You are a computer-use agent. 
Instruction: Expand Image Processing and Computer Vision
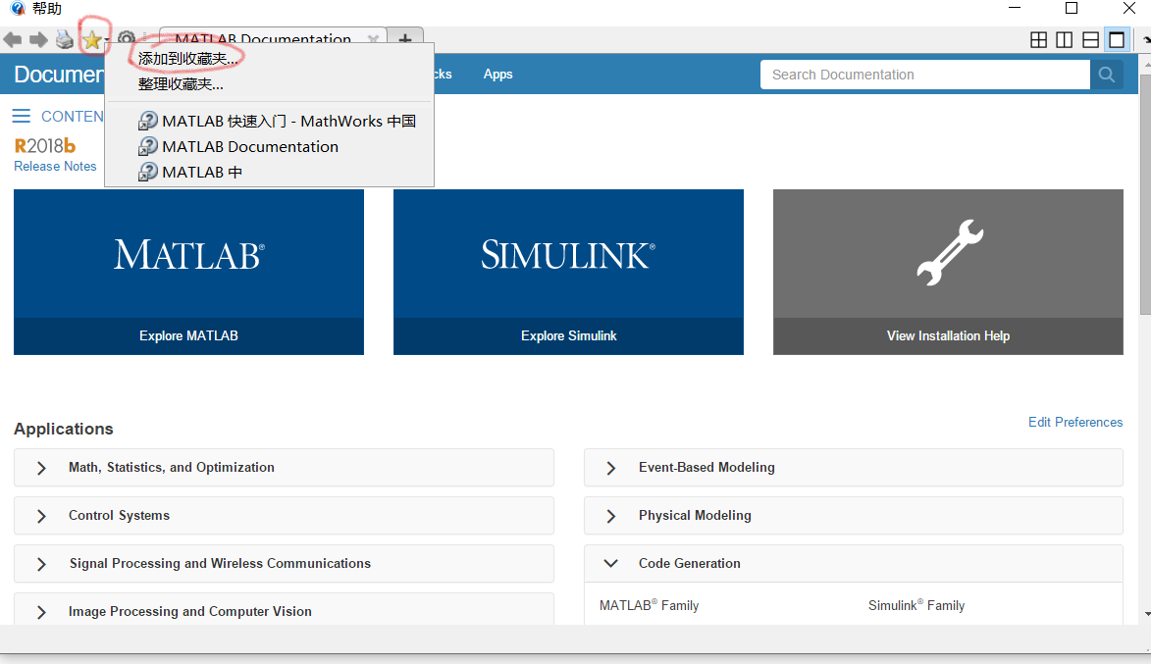(x=284, y=610)
